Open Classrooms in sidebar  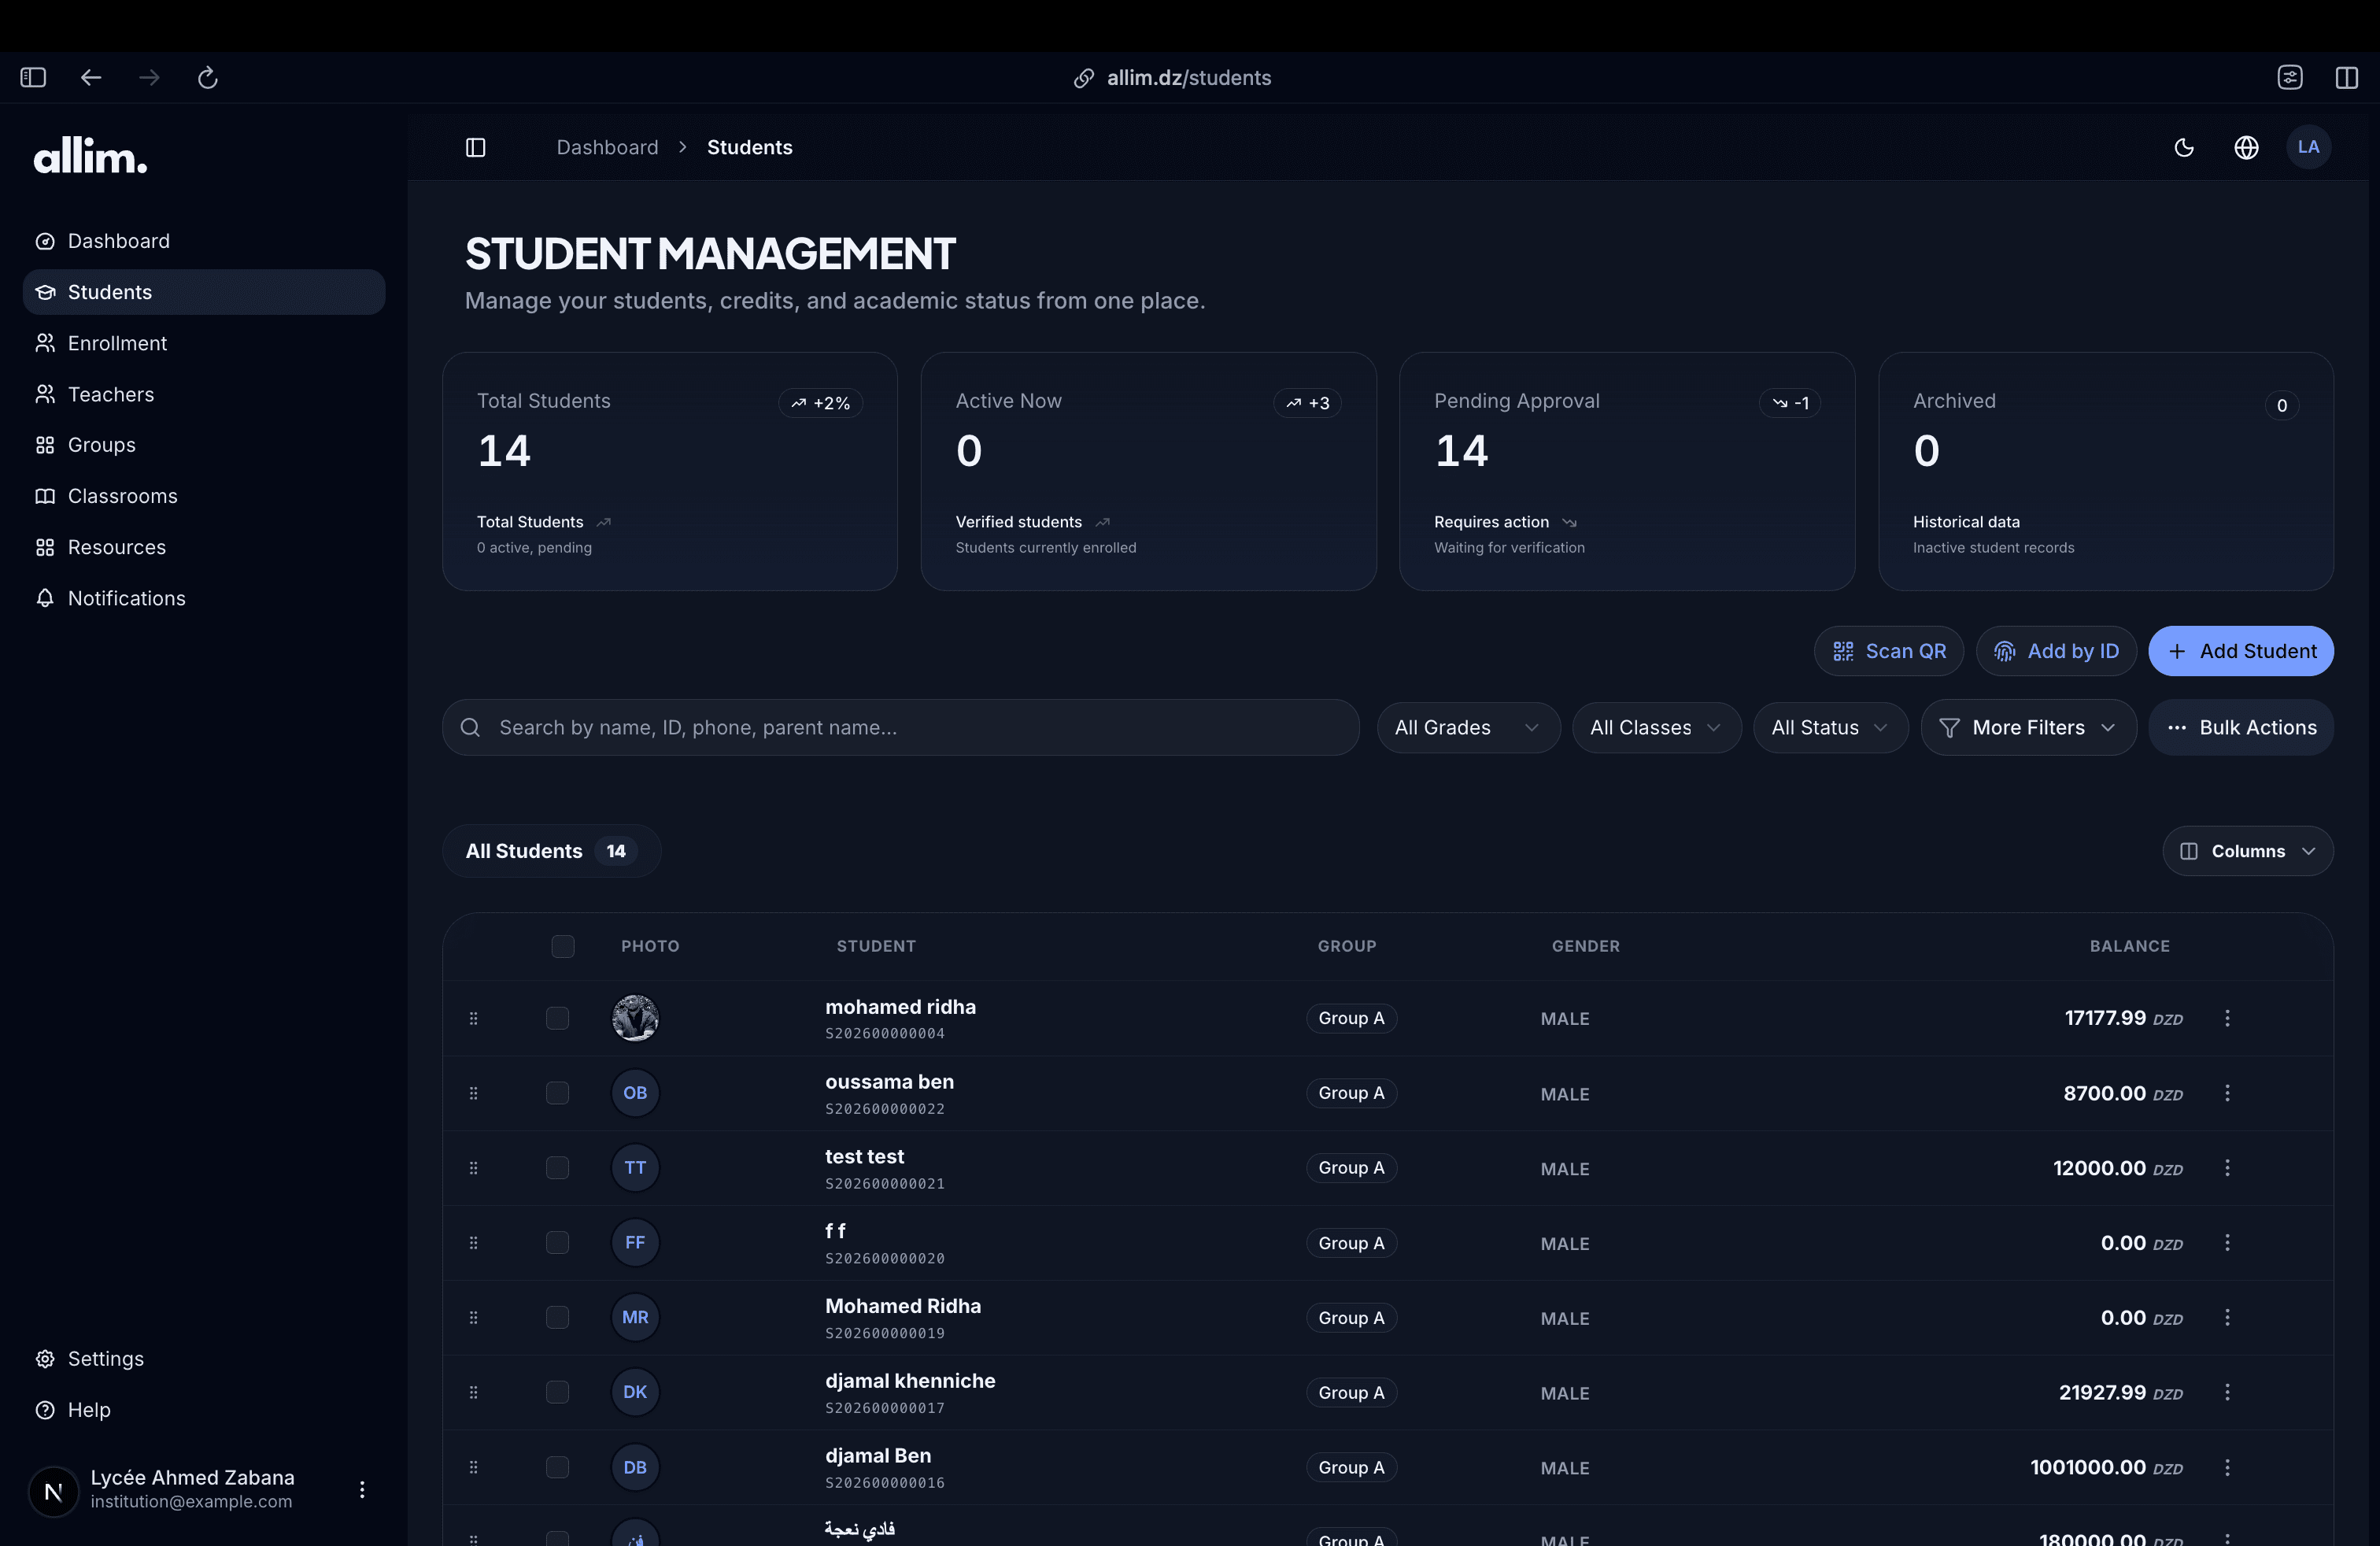click(x=203, y=496)
